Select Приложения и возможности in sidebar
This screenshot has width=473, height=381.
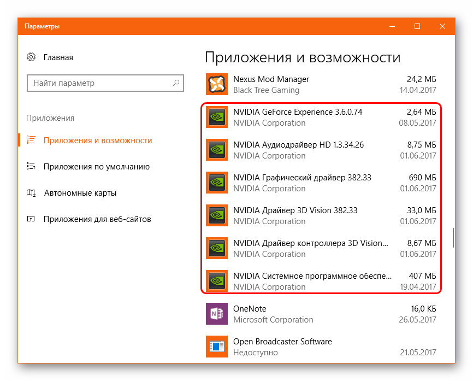98,140
